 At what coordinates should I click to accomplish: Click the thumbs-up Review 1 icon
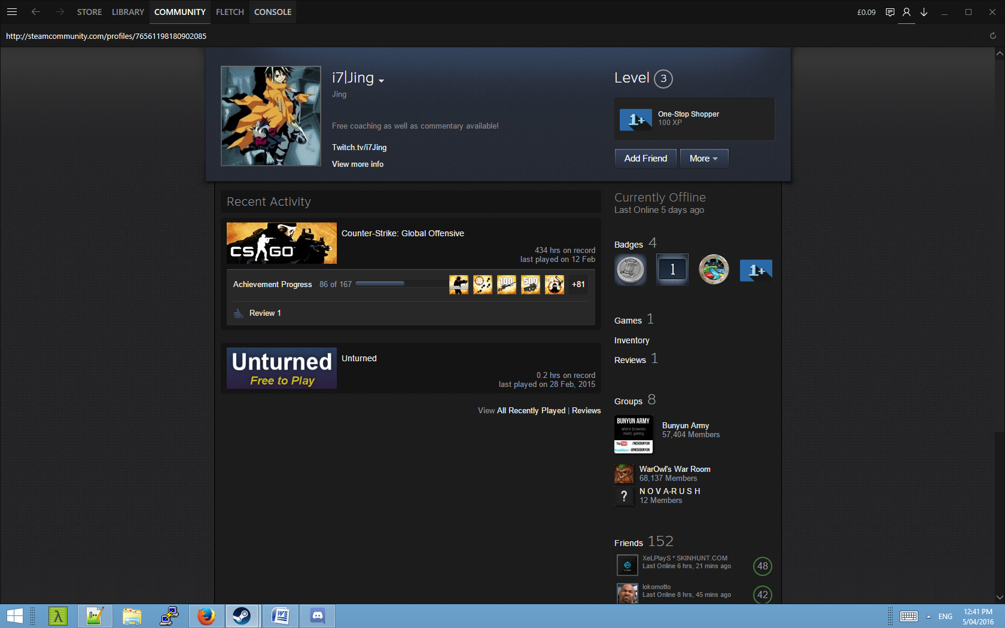pos(239,313)
